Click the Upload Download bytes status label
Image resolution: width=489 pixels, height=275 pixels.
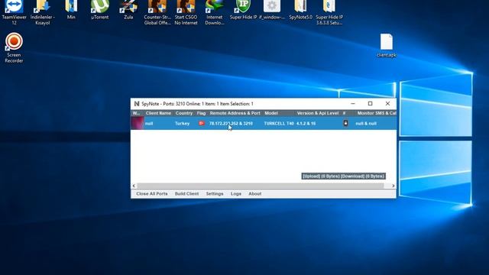pos(343,176)
